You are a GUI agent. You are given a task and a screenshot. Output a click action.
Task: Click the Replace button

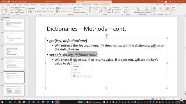point(128,10)
